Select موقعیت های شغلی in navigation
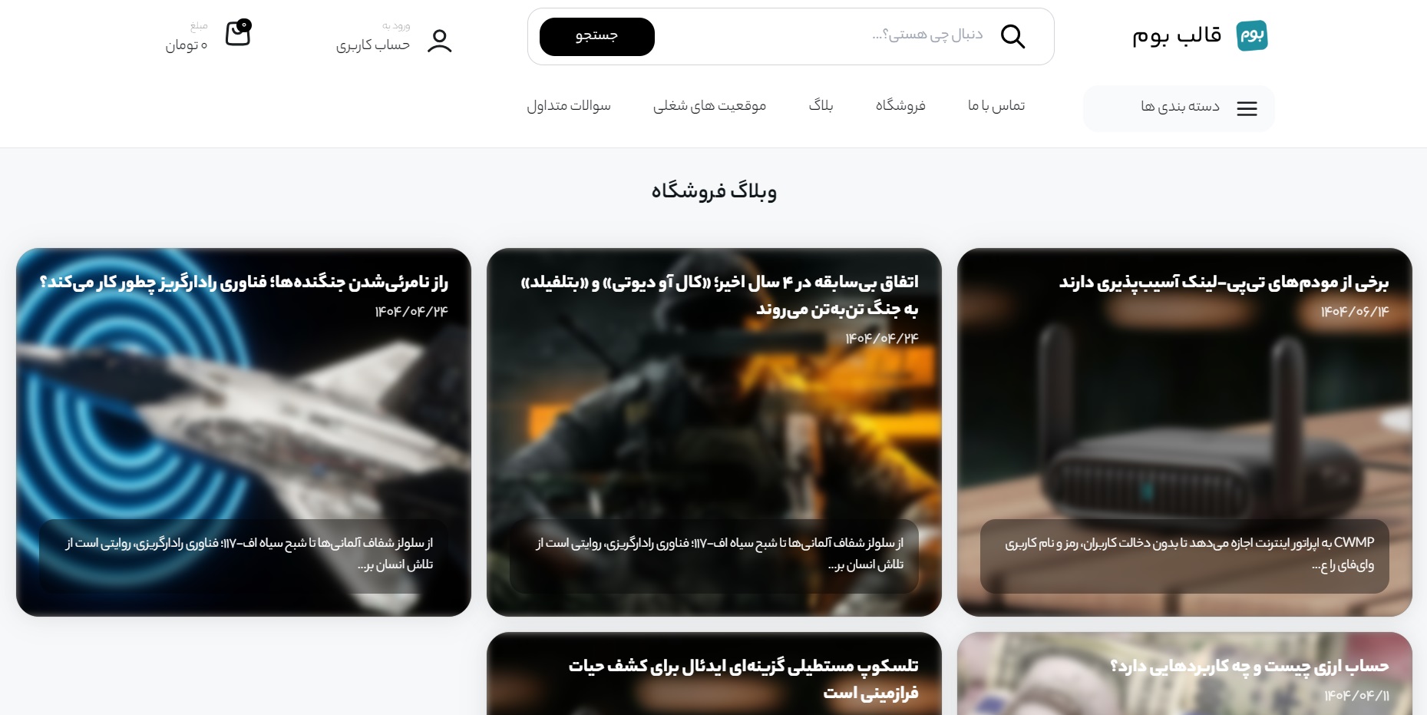Image resolution: width=1427 pixels, height=715 pixels. (x=709, y=106)
